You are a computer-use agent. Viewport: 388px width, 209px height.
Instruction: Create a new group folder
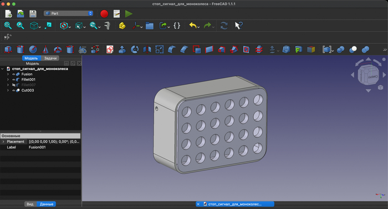(x=150, y=26)
